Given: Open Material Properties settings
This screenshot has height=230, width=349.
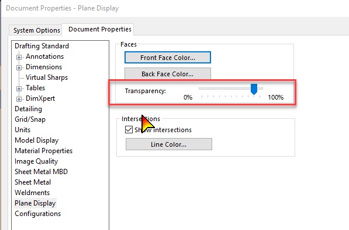Looking at the screenshot, I should point(44,151).
